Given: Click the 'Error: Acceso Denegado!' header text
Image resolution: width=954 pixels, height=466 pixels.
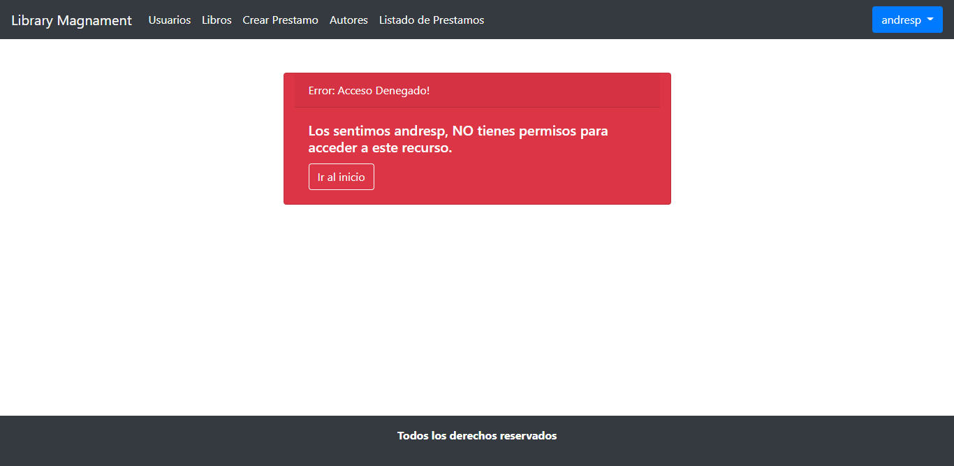Looking at the screenshot, I should tap(369, 91).
